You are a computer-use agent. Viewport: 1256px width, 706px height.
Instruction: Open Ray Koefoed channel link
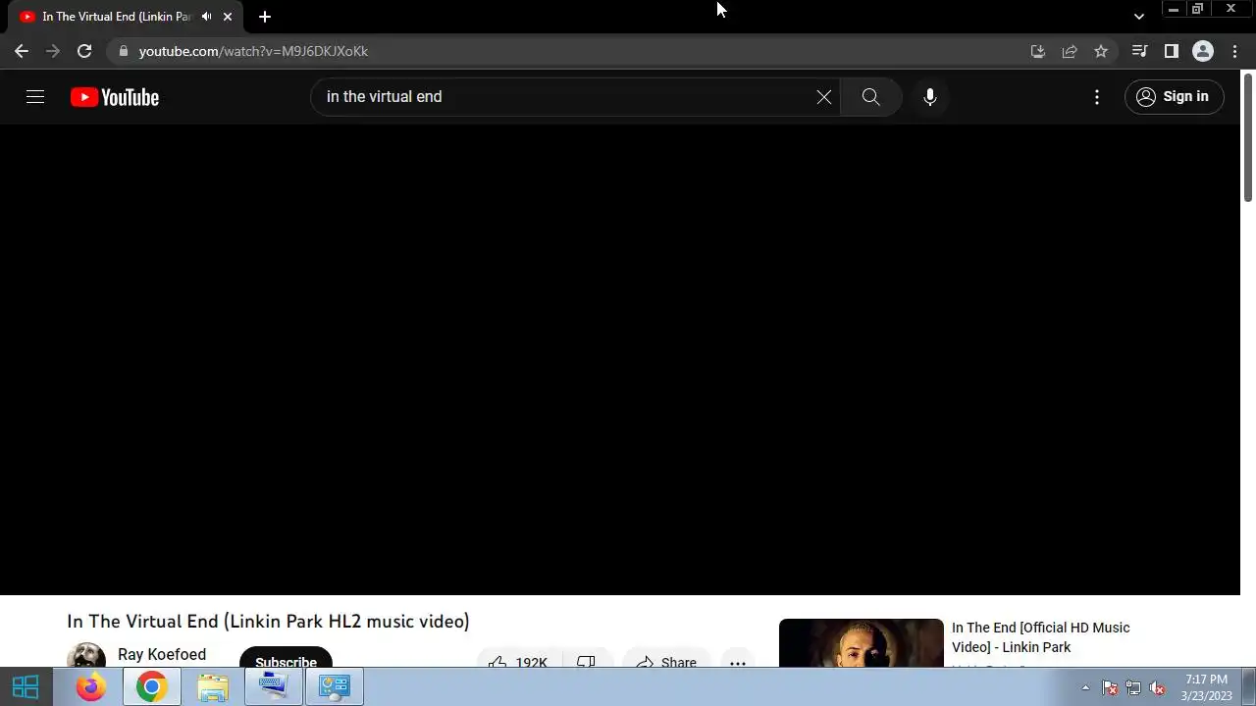click(x=162, y=654)
